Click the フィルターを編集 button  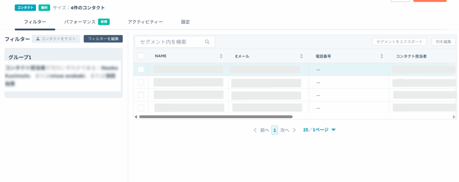pos(103,39)
